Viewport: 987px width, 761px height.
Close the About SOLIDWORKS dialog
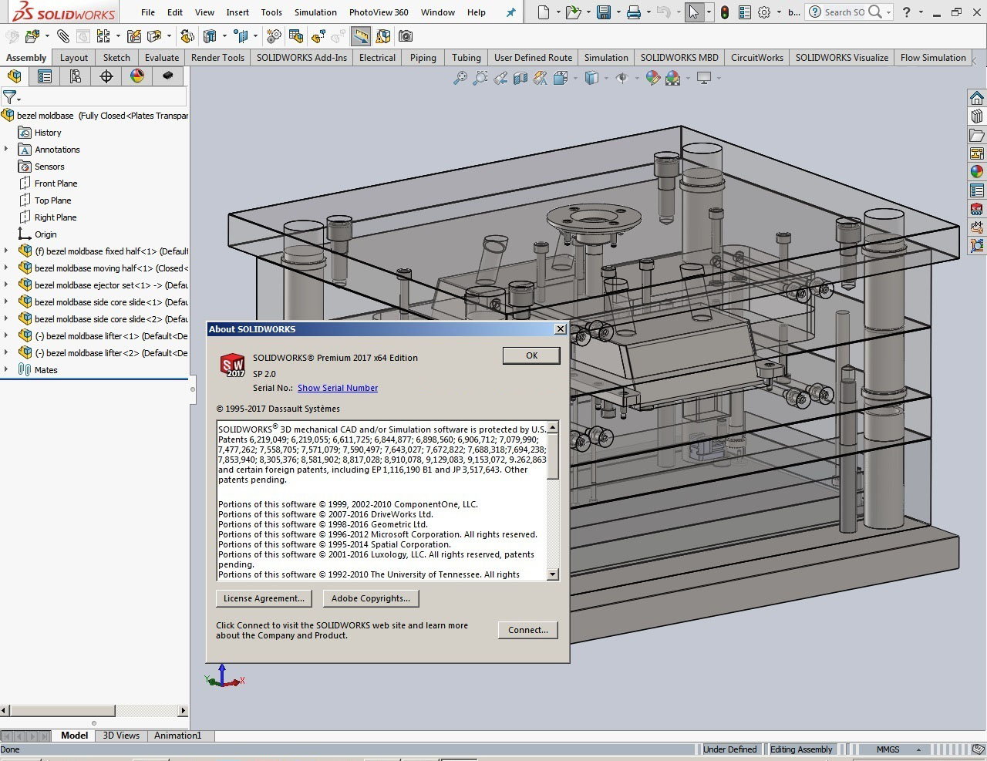[x=561, y=329]
